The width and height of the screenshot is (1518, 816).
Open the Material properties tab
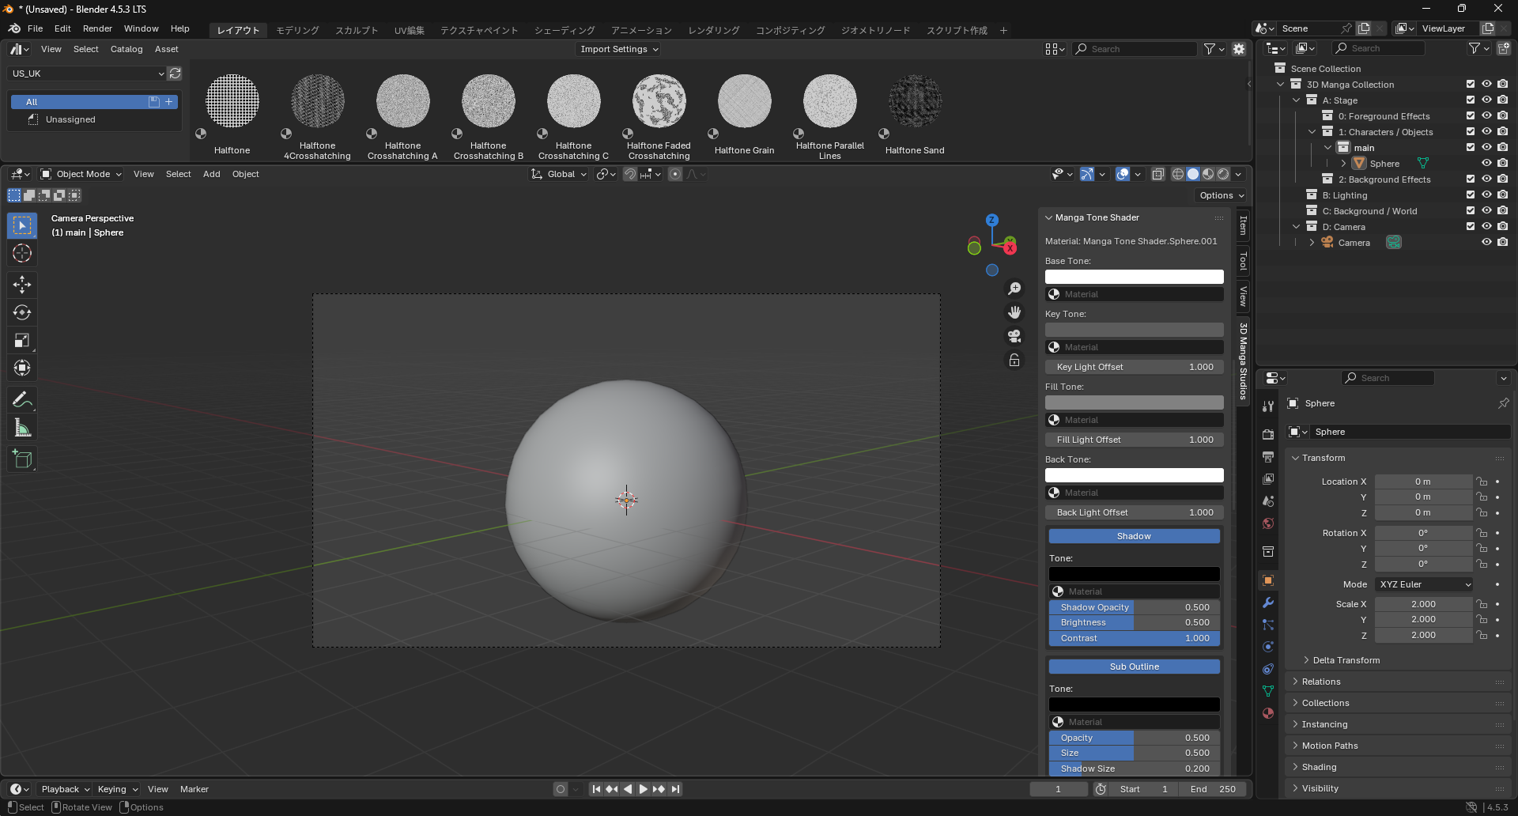pyautogui.click(x=1268, y=713)
